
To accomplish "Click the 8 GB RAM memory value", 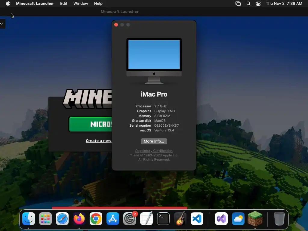I will 162,116.
